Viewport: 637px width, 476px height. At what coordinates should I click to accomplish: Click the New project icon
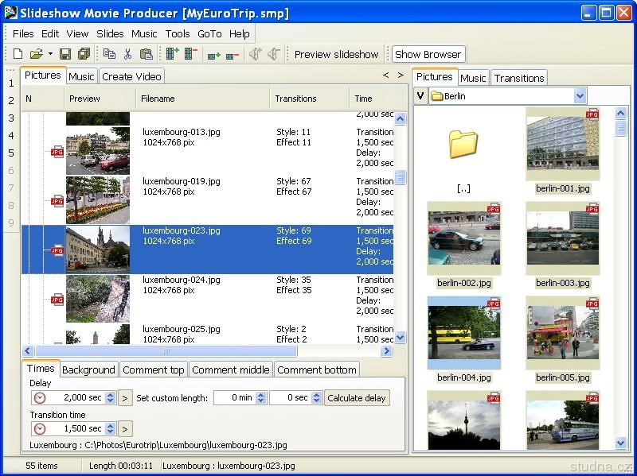point(18,54)
